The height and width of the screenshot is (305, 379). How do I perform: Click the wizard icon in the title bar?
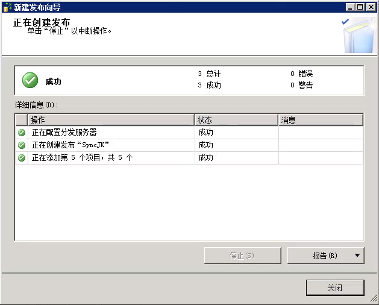7,7
